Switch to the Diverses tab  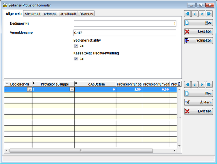pyautogui.click(x=86, y=14)
